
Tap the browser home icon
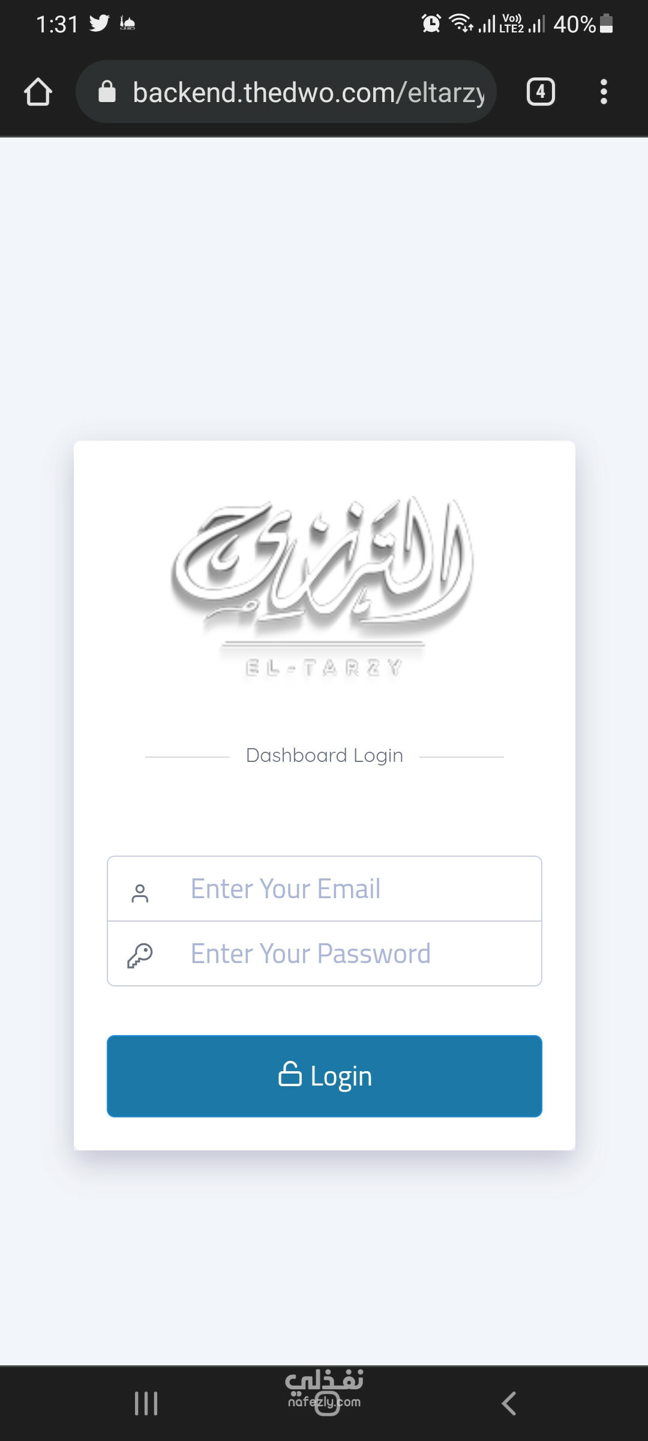tap(38, 92)
